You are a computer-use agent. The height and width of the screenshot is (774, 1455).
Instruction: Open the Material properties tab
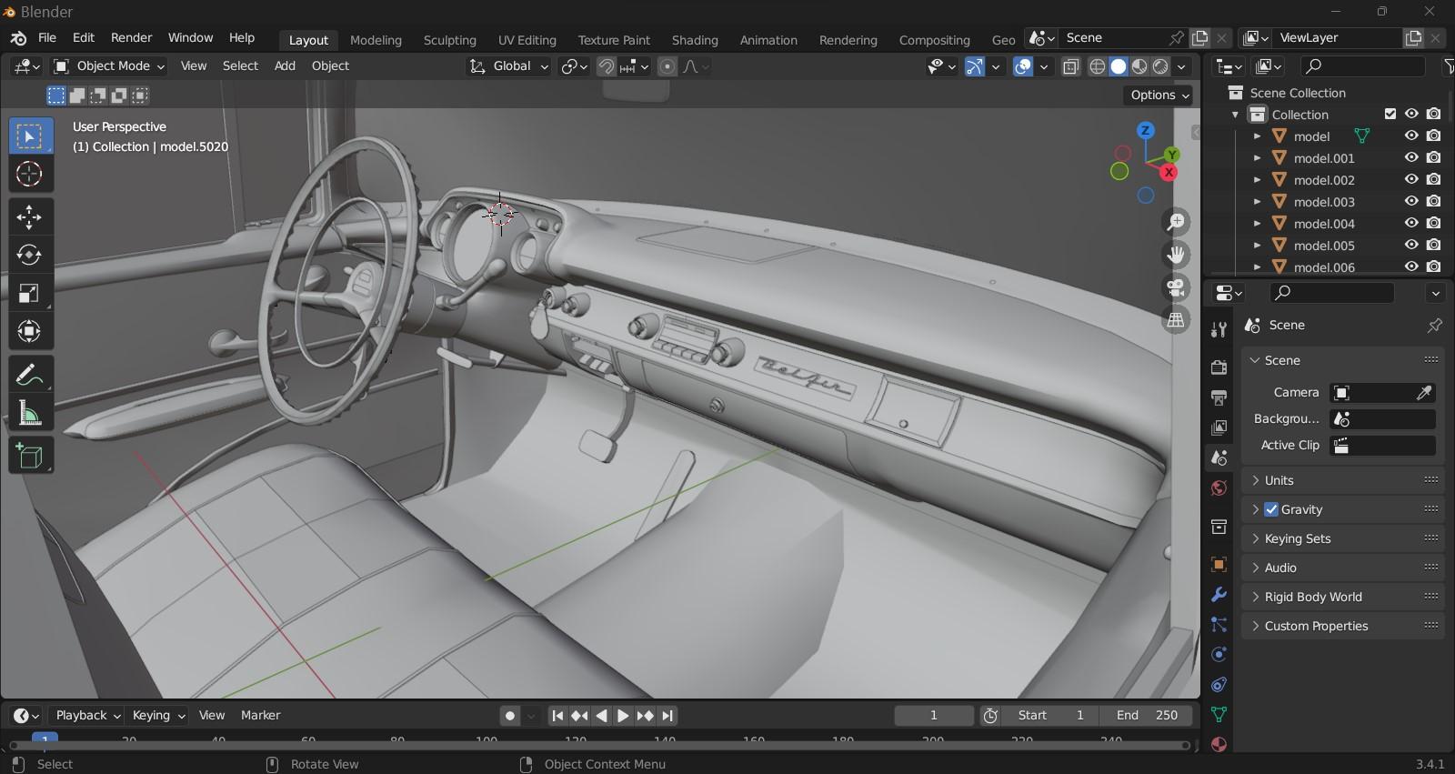(x=1219, y=744)
